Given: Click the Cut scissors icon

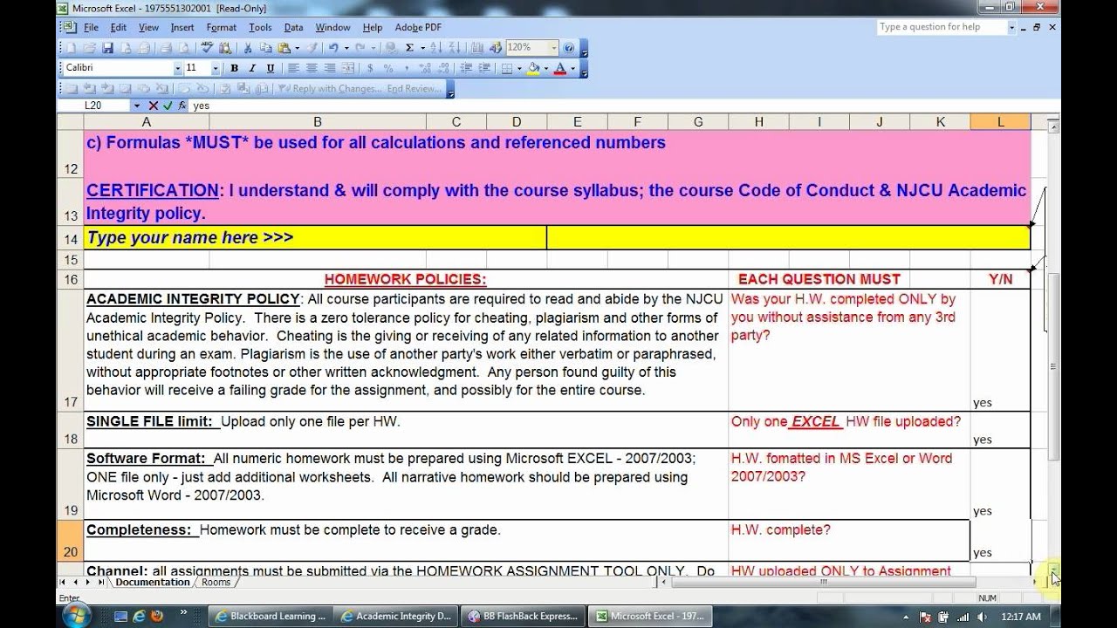Looking at the screenshot, I should click(x=248, y=48).
